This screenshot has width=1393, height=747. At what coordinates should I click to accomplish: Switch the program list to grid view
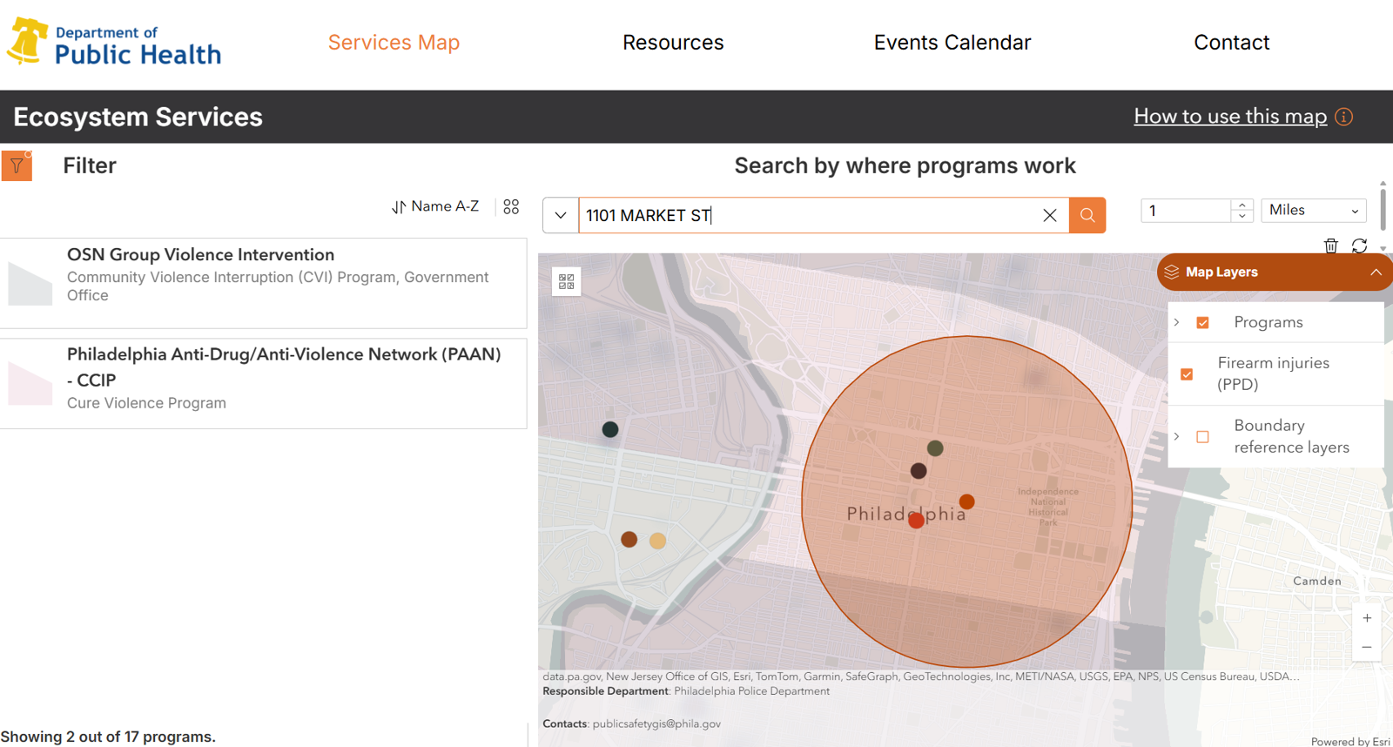(x=511, y=206)
